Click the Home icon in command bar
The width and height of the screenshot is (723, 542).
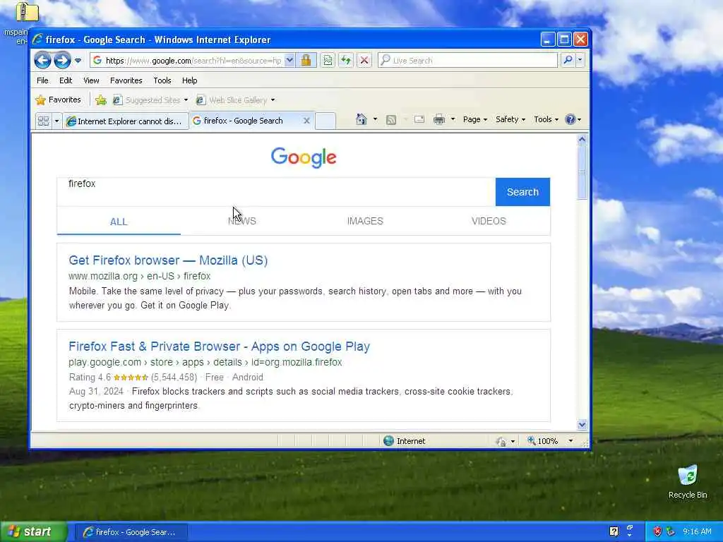coord(361,119)
